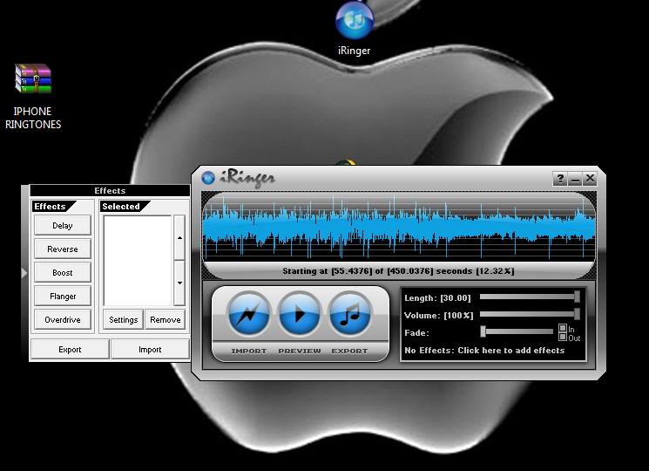The height and width of the screenshot is (471, 649).
Task: Click the 'Volume: [100%]' label
Action: tap(438, 316)
